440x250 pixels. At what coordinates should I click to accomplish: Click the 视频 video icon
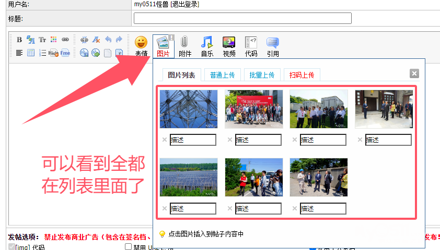[x=229, y=45]
